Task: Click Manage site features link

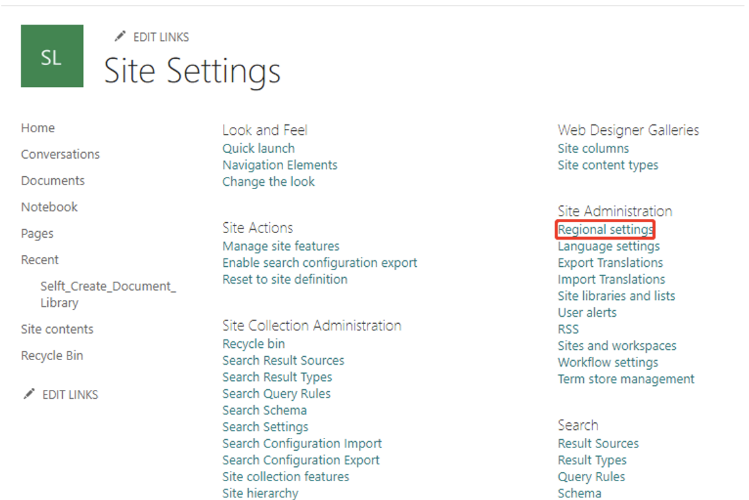Action: (281, 246)
